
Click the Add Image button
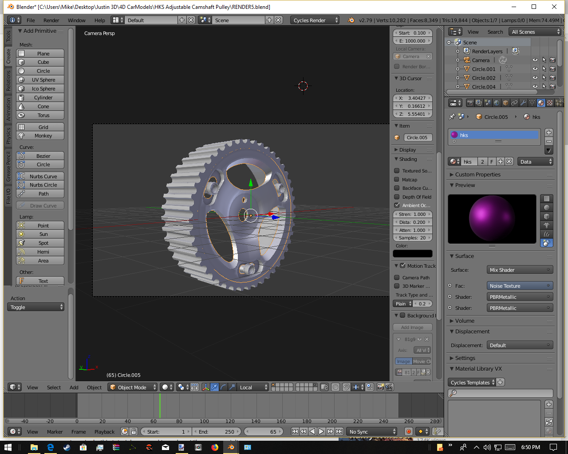(412, 327)
